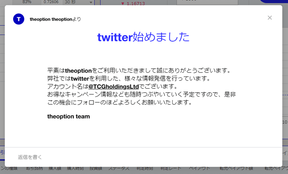
Task: Click the ステータス column header
Action: [x=119, y=168]
